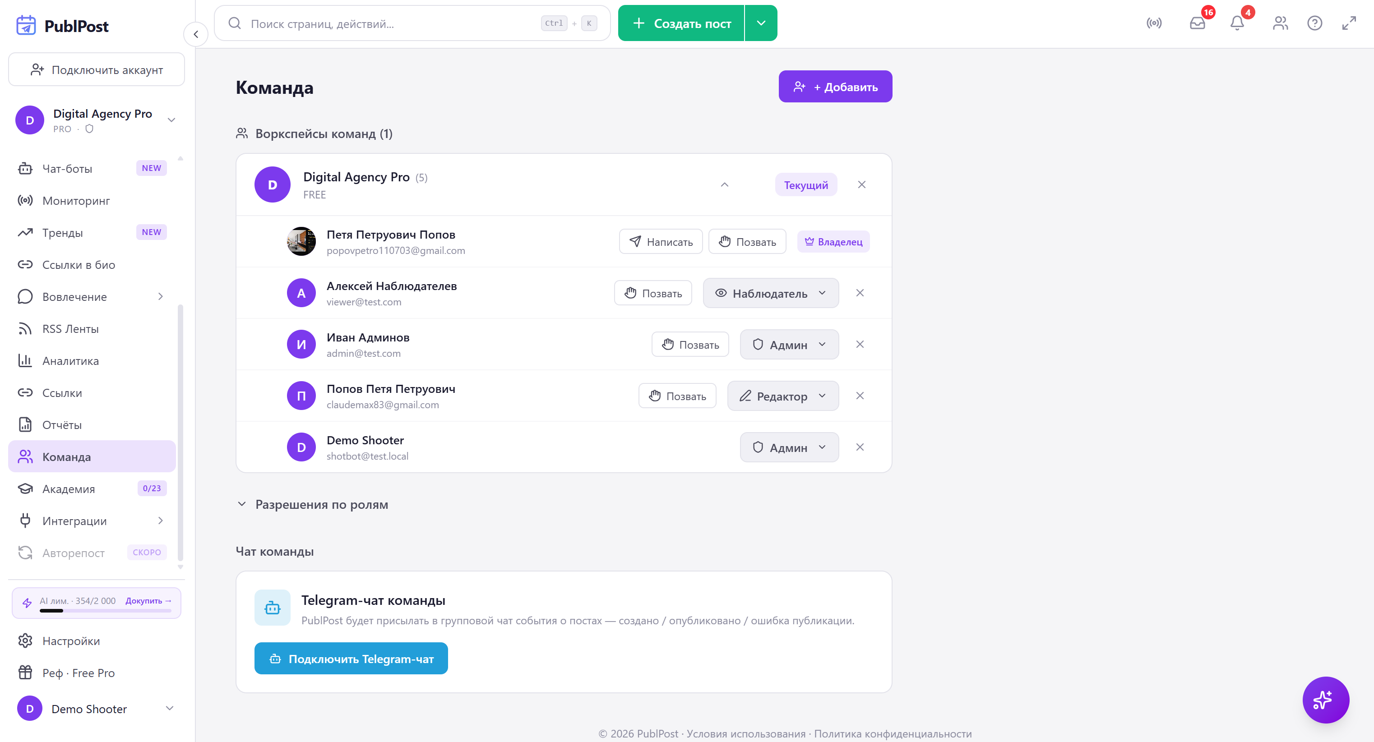Open the live monitoring broadcast icon in header

1154,23
